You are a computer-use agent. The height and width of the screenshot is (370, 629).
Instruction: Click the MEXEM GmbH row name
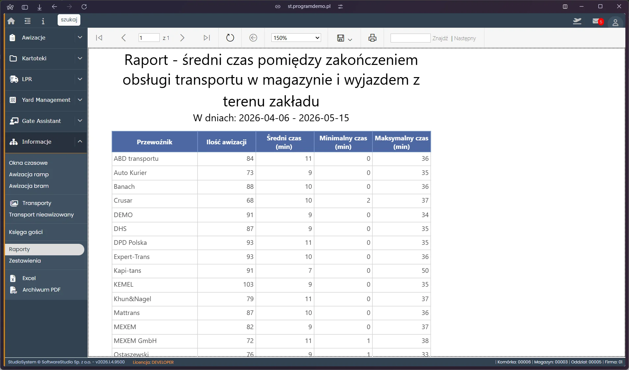[135, 341]
